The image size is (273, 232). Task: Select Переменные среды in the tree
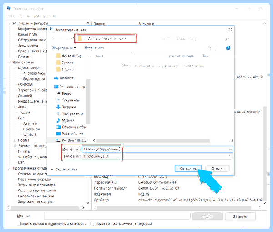point(34,180)
